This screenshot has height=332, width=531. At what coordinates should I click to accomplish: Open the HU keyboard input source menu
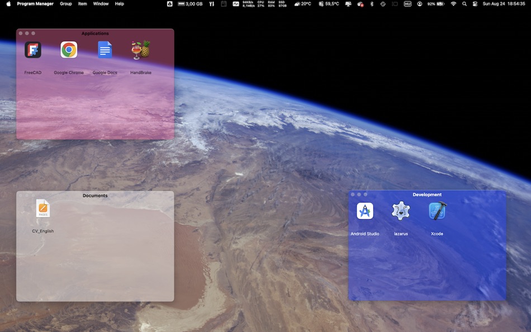tap(407, 4)
